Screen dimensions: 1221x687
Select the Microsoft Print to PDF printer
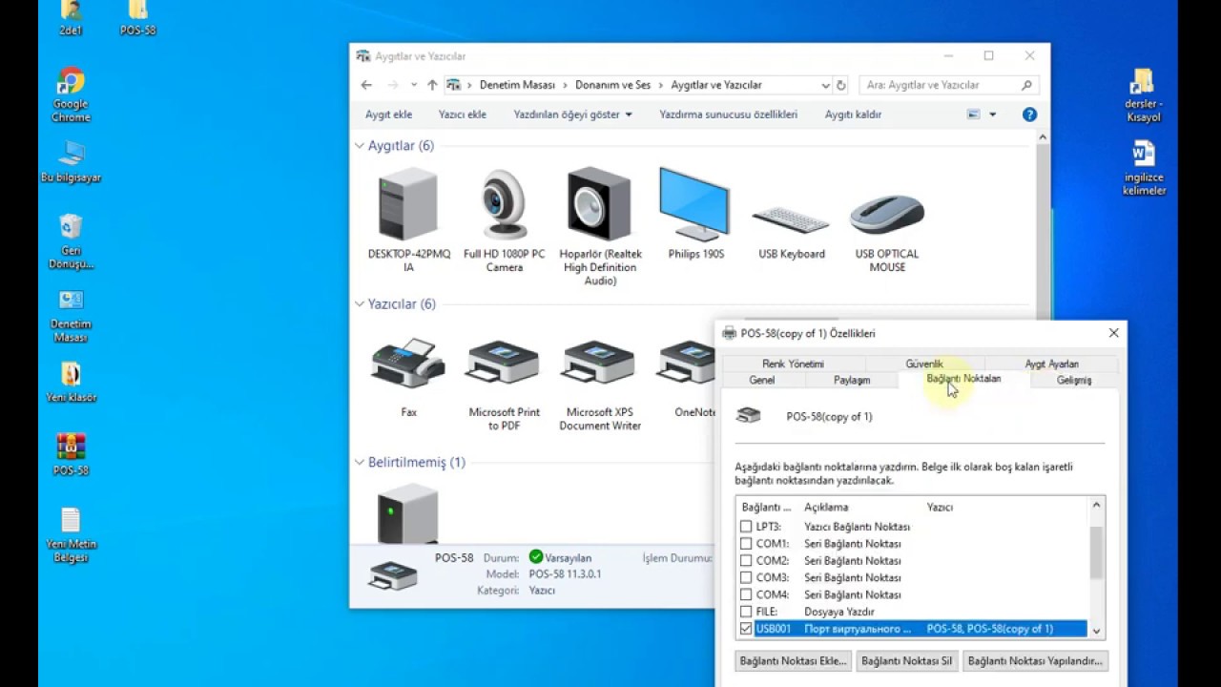click(x=504, y=385)
